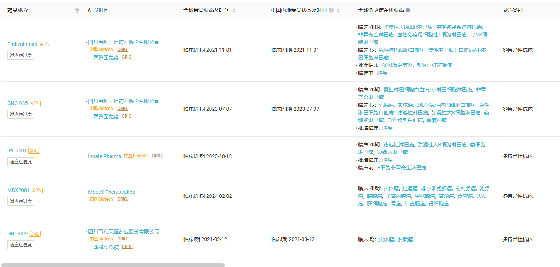Open 急性淋巴细胞白血病 link in Emfizatamab row
Image resolution: width=560 pixels, height=267 pixels.
[x=401, y=50]
